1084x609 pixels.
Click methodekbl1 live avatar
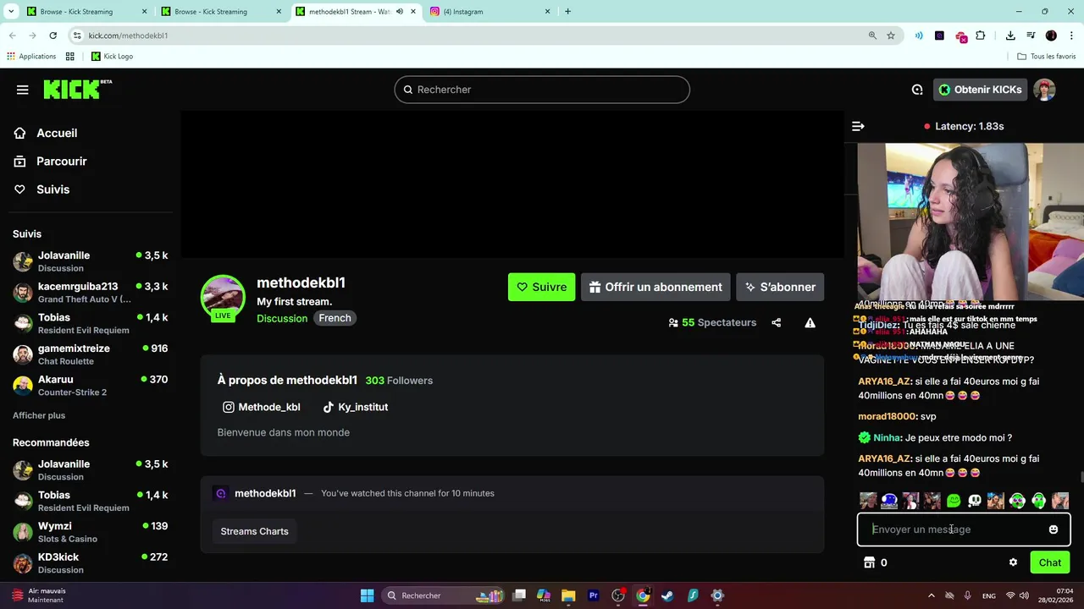(223, 298)
